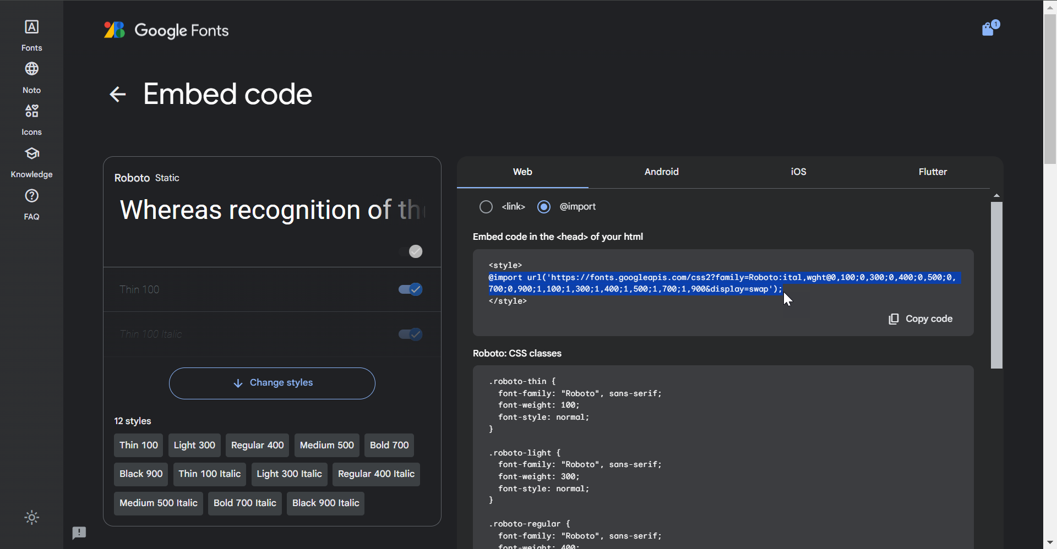Click the closing </style> tag line
The height and width of the screenshot is (549, 1057).
pyautogui.click(x=508, y=301)
